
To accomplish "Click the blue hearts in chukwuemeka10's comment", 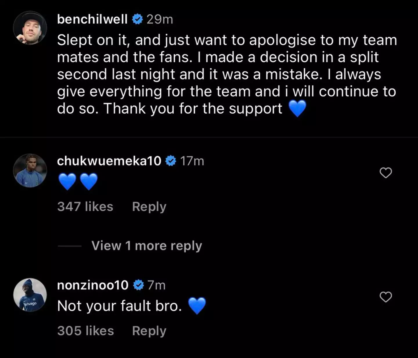I will [78, 181].
